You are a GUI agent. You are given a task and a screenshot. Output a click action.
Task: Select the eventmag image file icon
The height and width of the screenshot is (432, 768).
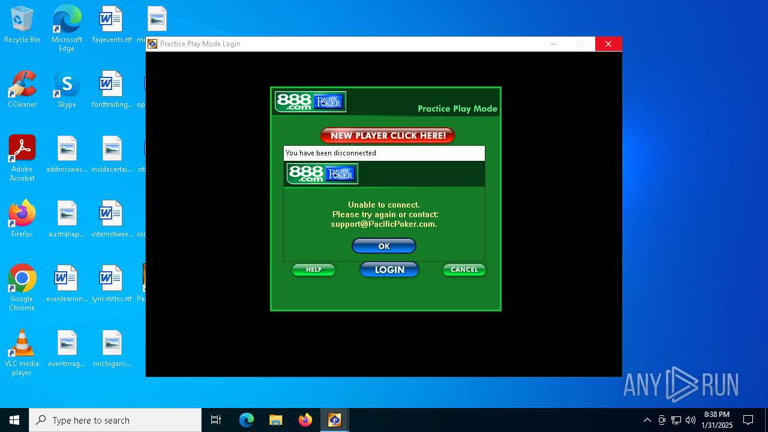pos(67,349)
